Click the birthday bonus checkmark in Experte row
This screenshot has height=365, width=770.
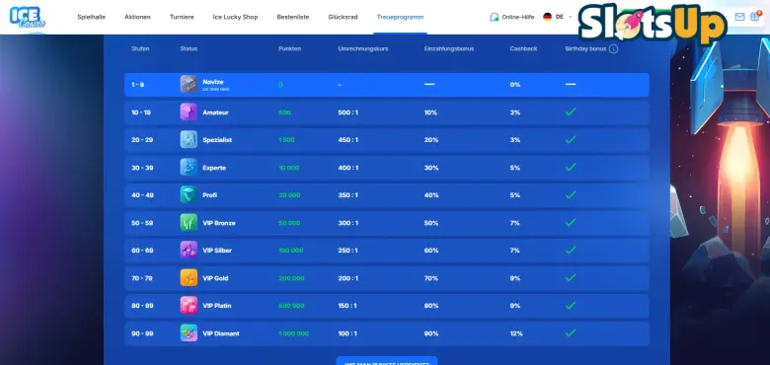(571, 168)
